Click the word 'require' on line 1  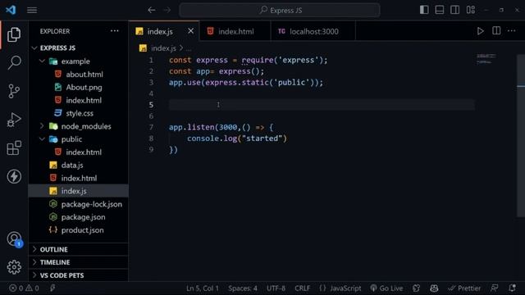(258, 60)
